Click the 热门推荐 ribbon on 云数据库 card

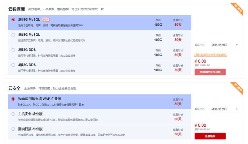coord(237,9)
